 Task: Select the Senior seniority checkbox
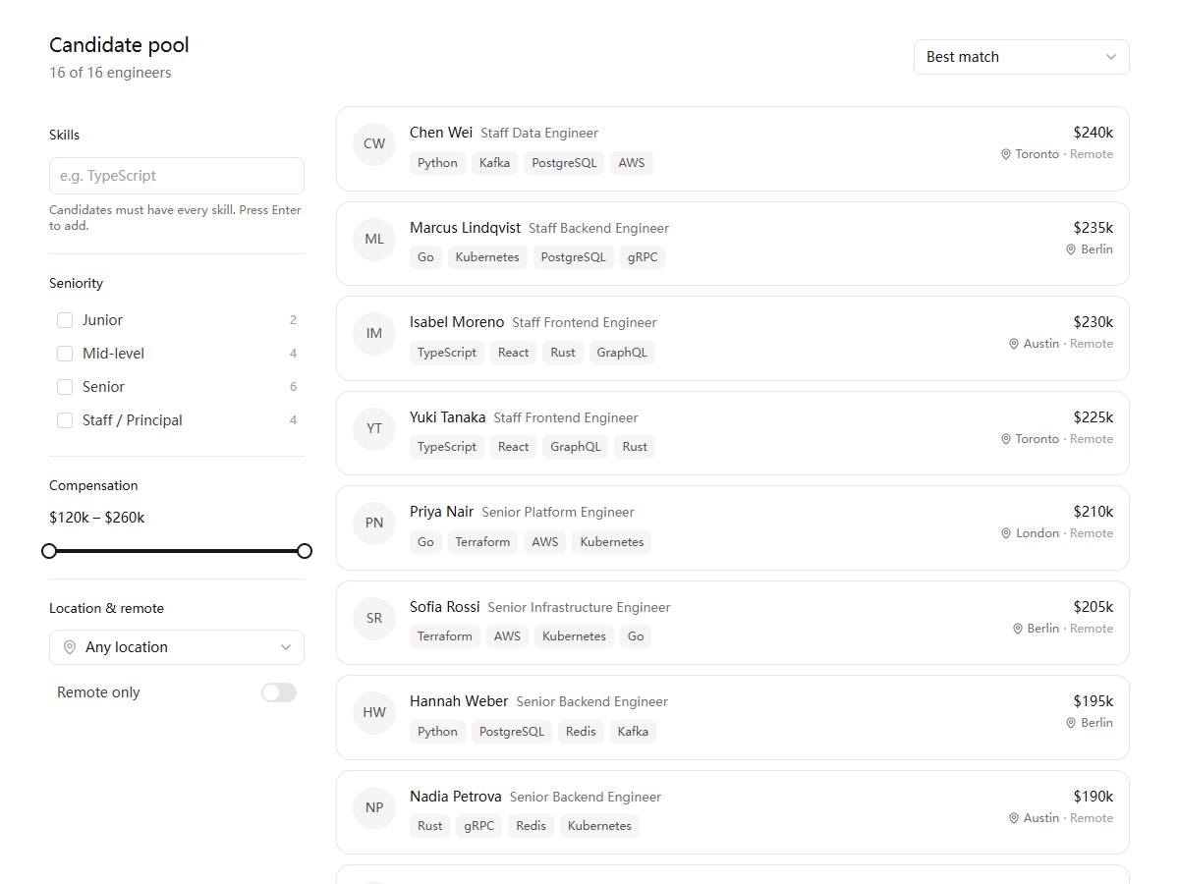coord(65,387)
